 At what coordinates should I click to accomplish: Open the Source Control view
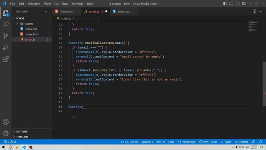(5, 36)
